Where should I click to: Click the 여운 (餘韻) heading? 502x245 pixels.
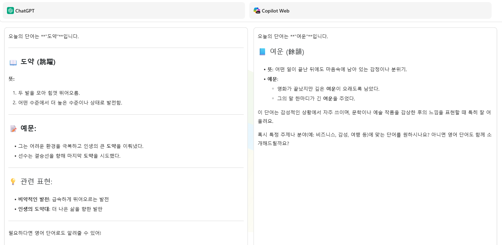(x=287, y=52)
